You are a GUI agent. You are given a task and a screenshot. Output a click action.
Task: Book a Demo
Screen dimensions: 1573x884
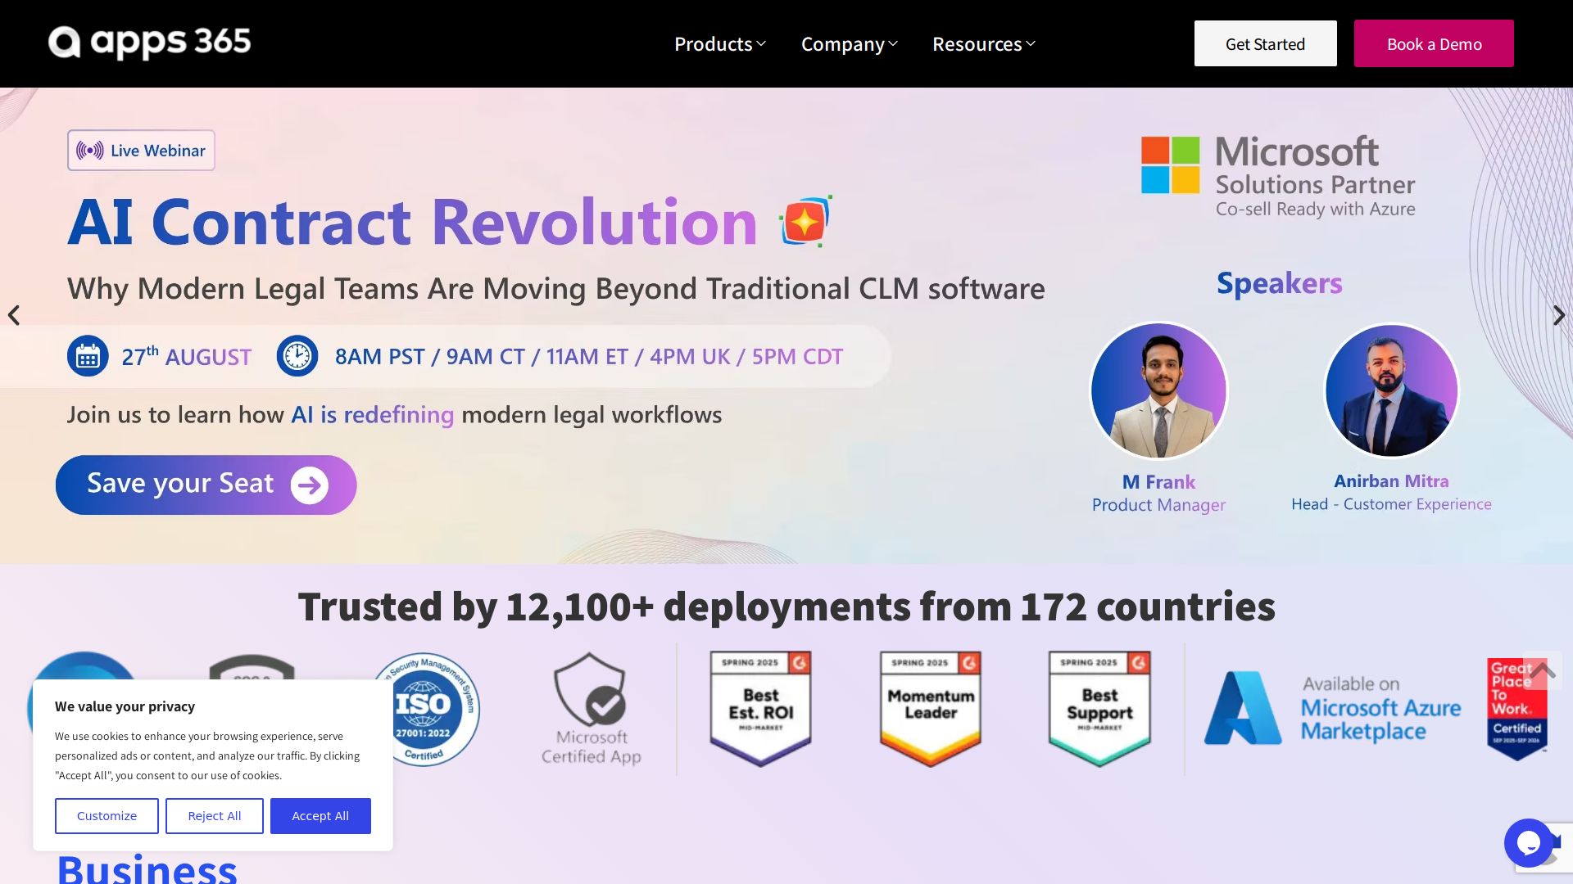(1434, 43)
